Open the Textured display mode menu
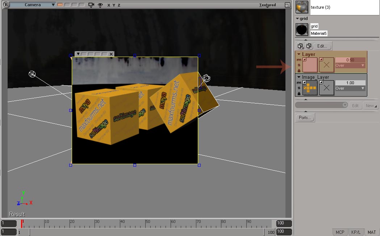This screenshot has width=380, height=236. (267, 5)
